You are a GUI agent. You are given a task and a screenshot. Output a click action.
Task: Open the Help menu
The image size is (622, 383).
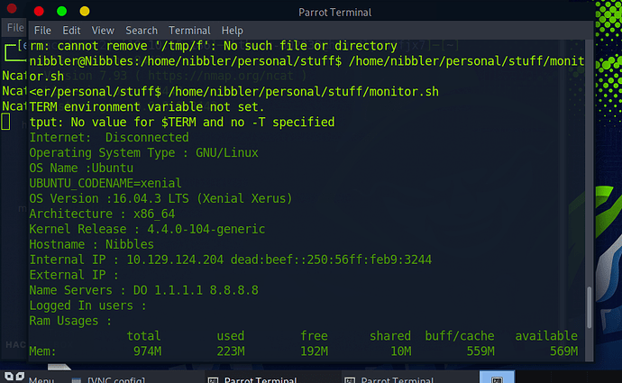tap(233, 31)
